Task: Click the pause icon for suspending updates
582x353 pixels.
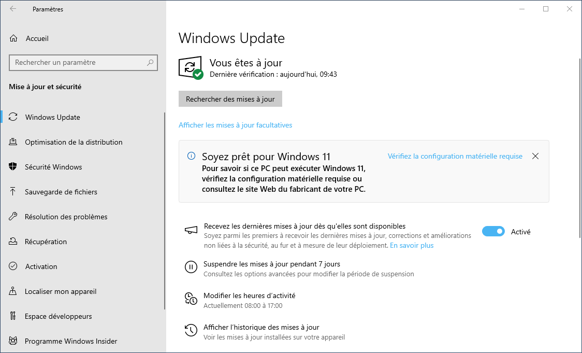Action: pos(191,267)
